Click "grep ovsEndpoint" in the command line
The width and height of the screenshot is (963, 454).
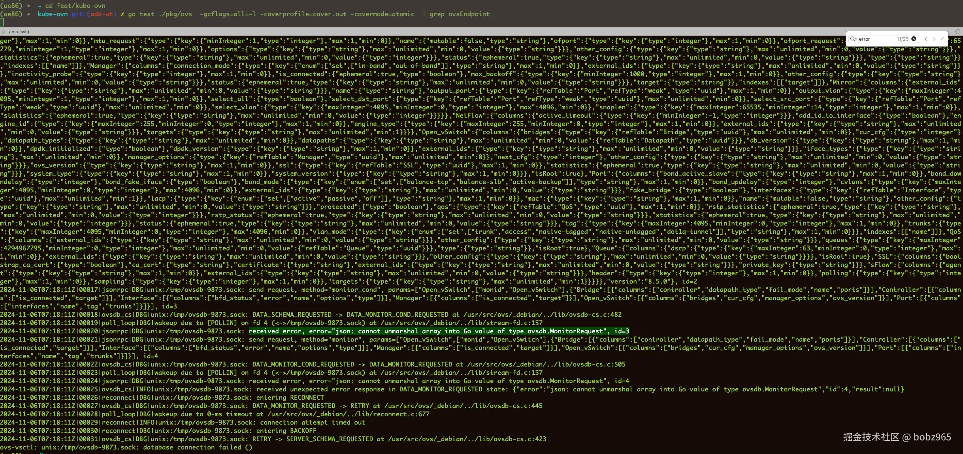pos(459,14)
